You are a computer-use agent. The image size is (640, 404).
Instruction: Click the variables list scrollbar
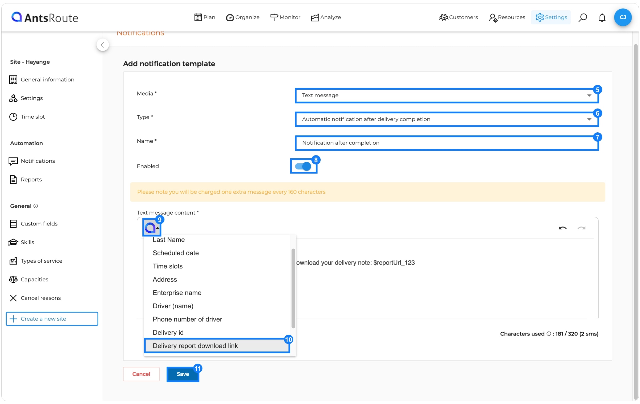pyautogui.click(x=293, y=289)
